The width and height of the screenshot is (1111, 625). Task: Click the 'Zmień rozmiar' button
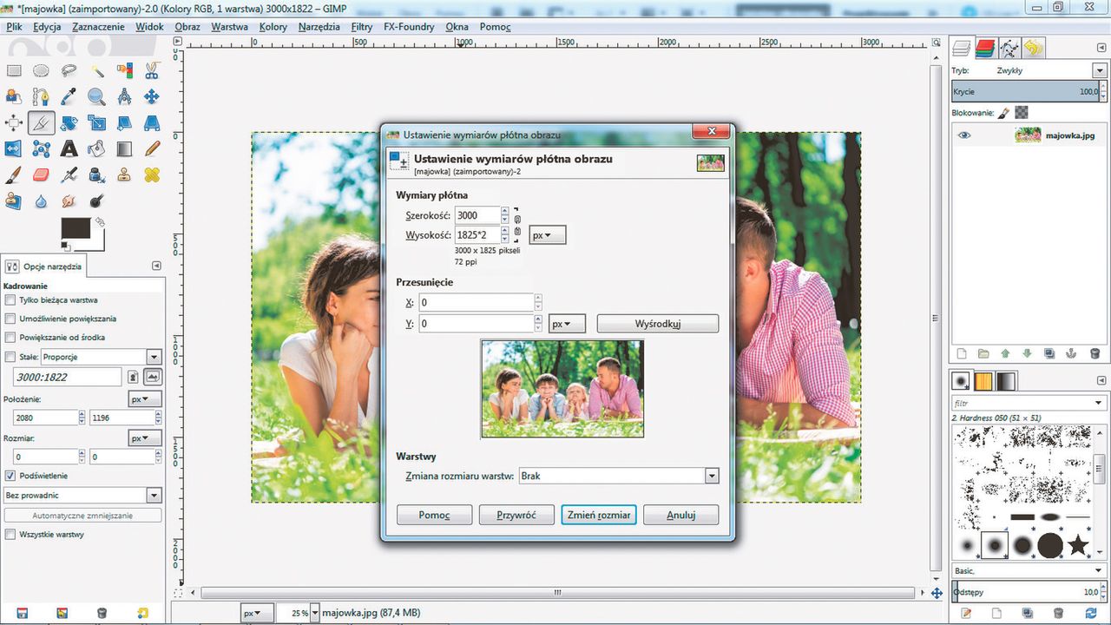point(599,515)
